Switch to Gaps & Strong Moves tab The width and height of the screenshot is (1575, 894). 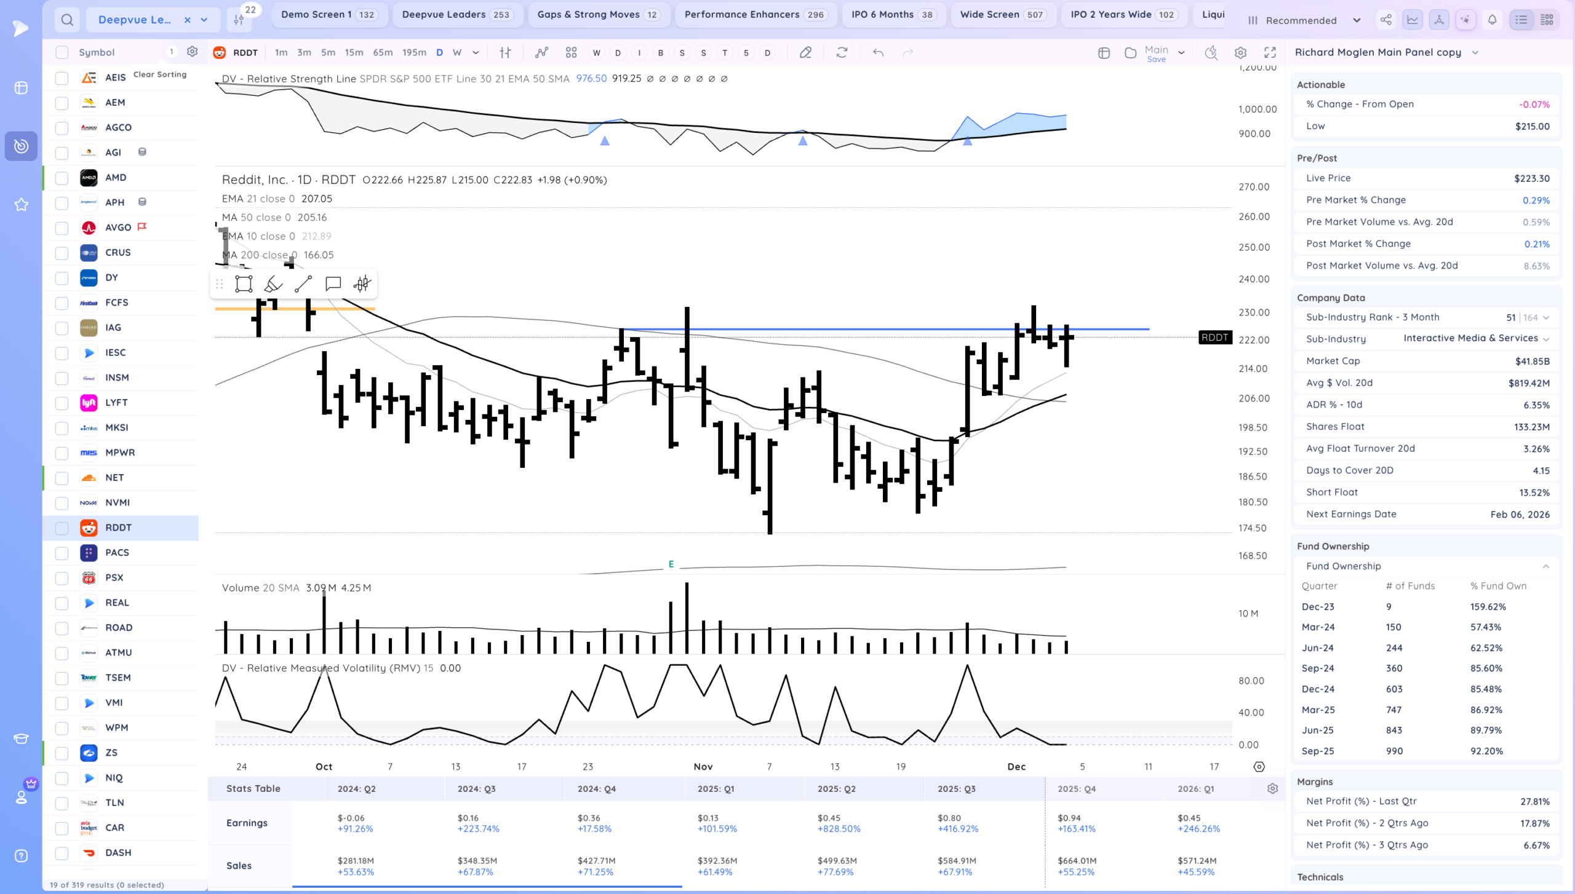pyautogui.click(x=598, y=14)
